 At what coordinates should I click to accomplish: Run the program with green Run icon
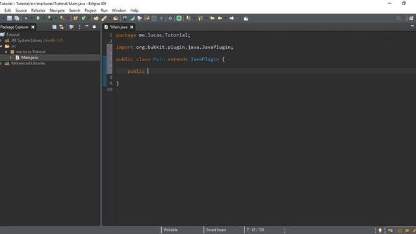tap(38, 18)
